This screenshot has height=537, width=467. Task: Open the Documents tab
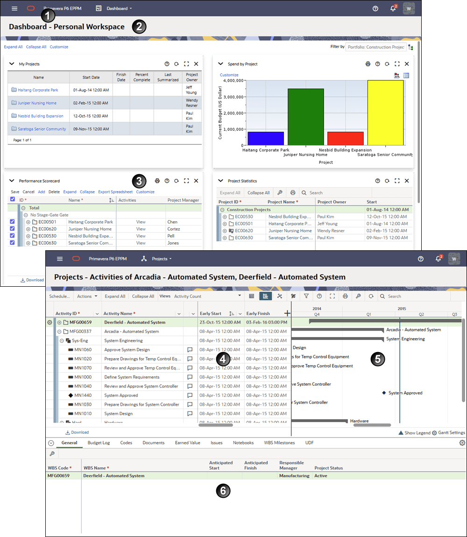[154, 443]
